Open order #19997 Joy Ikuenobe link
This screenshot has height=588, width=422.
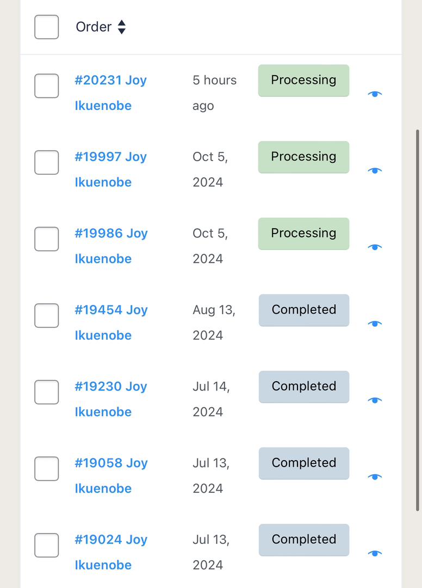110,157
